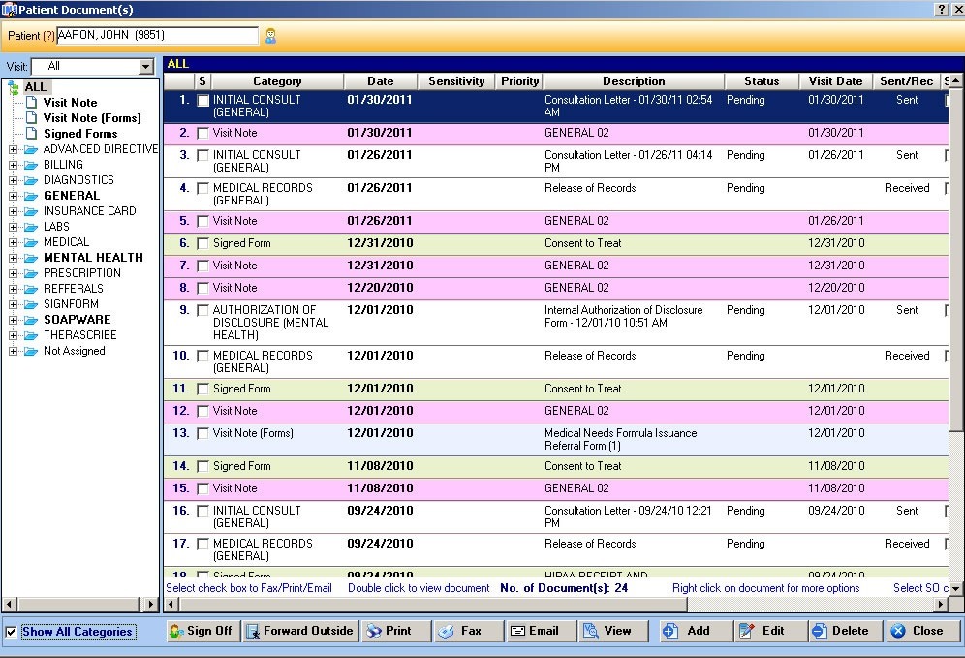965x658 pixels.
Task: Click the Edit button
Action: [x=770, y=631]
